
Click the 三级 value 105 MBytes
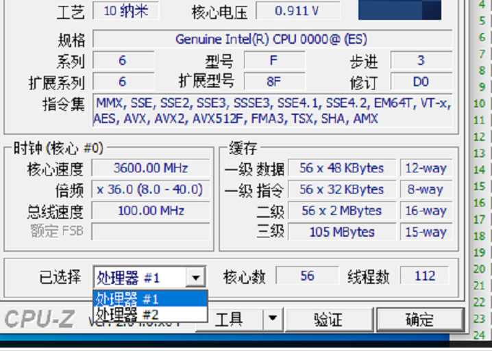(x=342, y=232)
